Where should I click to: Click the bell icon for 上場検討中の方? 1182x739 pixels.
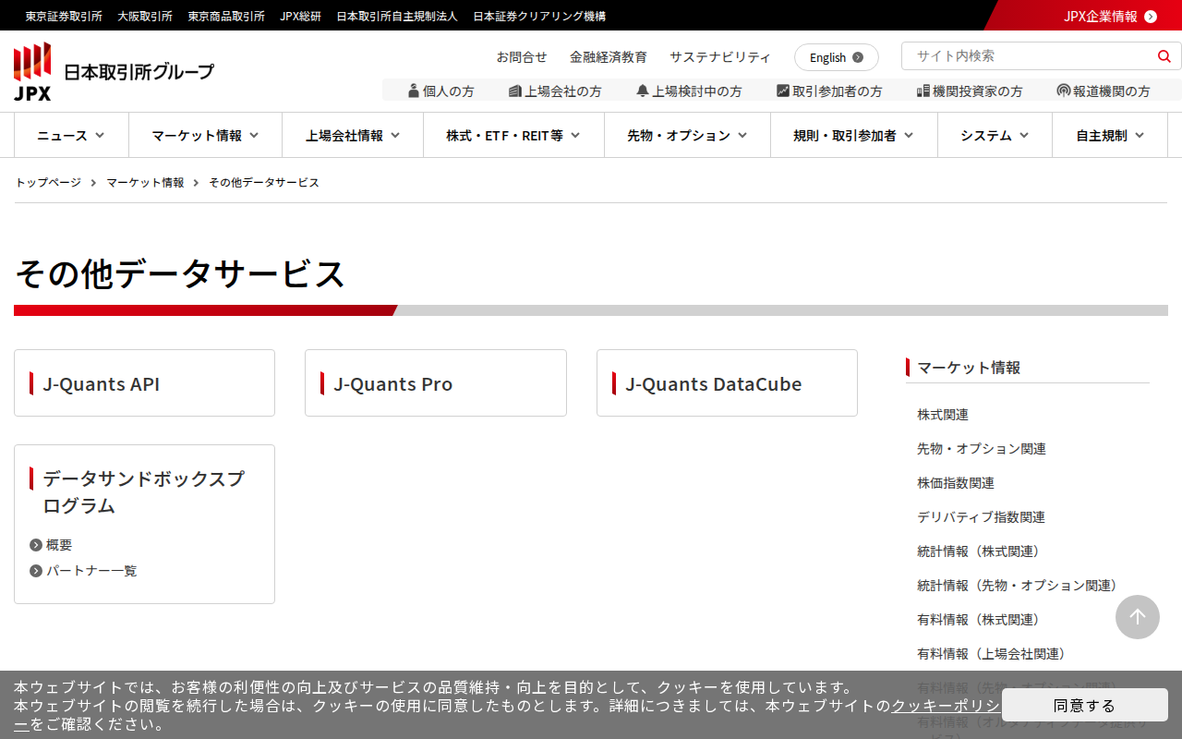coord(643,91)
